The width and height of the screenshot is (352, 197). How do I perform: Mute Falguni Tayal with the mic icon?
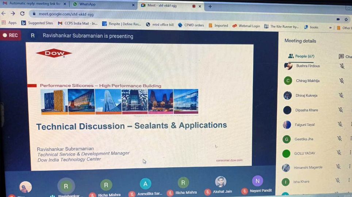pos(340,124)
